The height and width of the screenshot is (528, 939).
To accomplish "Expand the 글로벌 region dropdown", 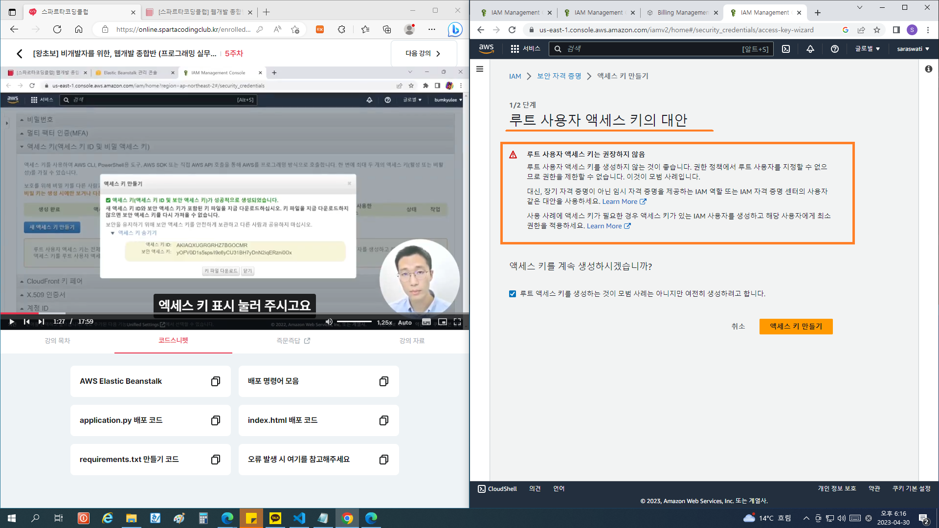I will click(x=867, y=48).
